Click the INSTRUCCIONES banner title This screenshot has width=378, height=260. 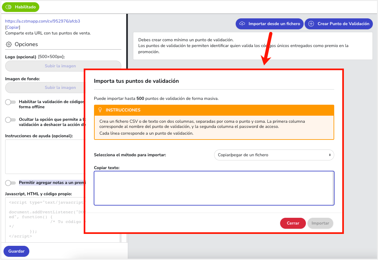coord(123,110)
